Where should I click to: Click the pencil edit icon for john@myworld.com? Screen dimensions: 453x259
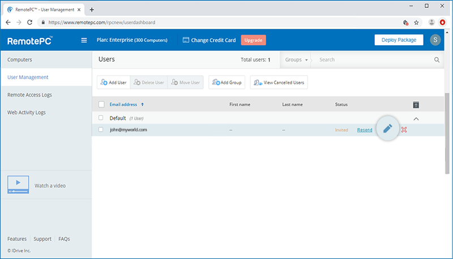click(388, 128)
